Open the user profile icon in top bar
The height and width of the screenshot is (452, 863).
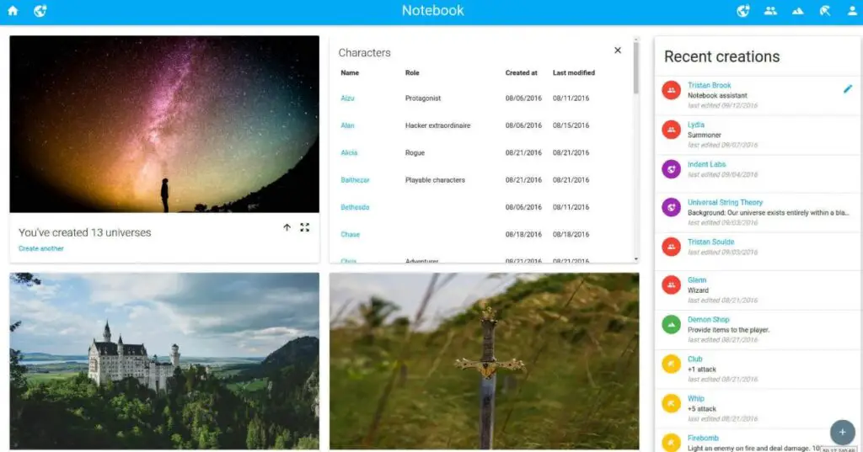(x=851, y=11)
